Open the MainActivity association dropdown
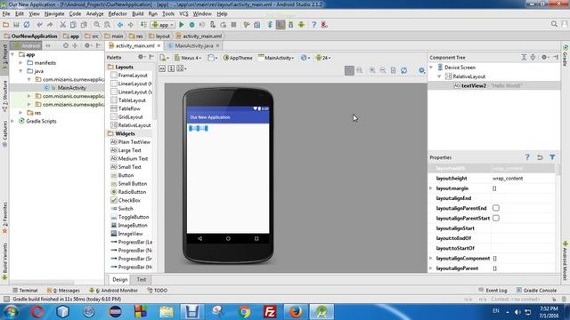This screenshot has width=570, height=320. click(x=276, y=58)
